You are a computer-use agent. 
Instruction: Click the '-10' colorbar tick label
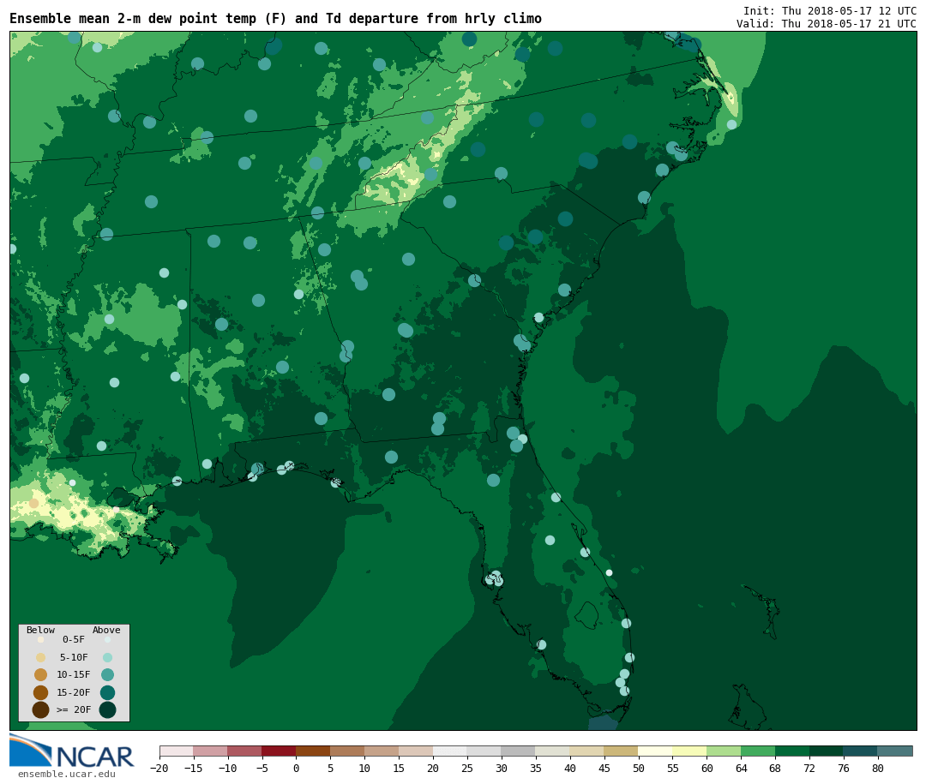(x=227, y=768)
